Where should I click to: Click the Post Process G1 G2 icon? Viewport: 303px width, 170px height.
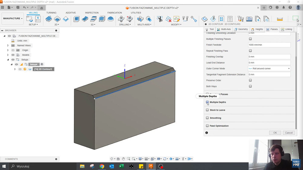pyautogui.click(x=221, y=19)
